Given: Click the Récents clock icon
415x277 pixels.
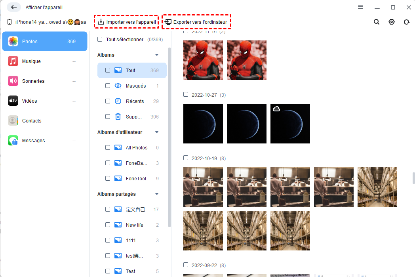Looking at the screenshot, I should coord(118,101).
